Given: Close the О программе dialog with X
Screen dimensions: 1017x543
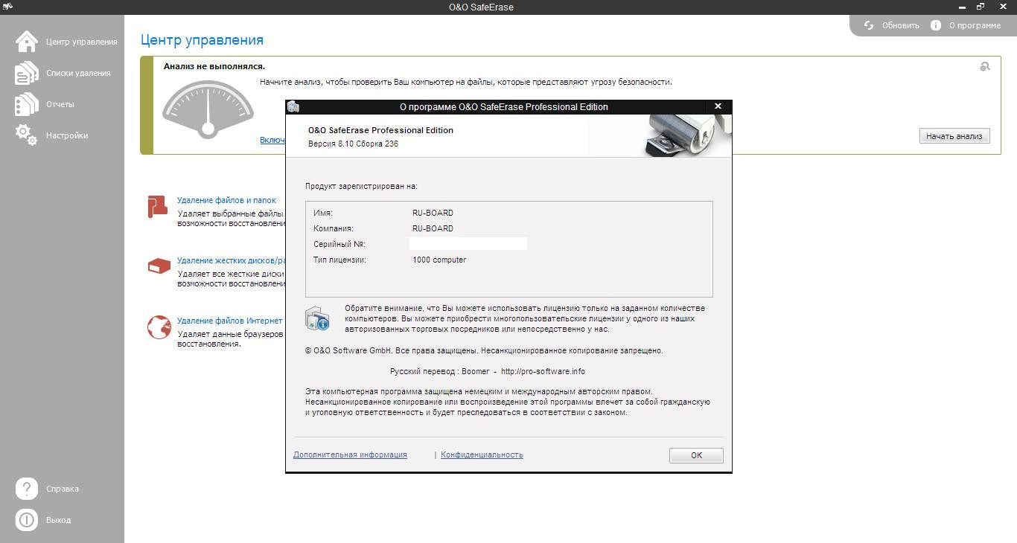Looking at the screenshot, I should (718, 106).
